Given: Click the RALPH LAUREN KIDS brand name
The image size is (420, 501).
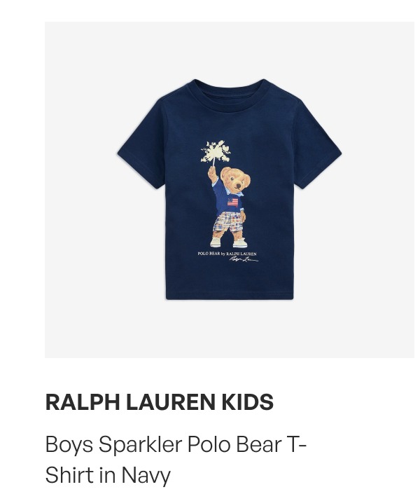Looking at the screenshot, I should pos(160,402).
